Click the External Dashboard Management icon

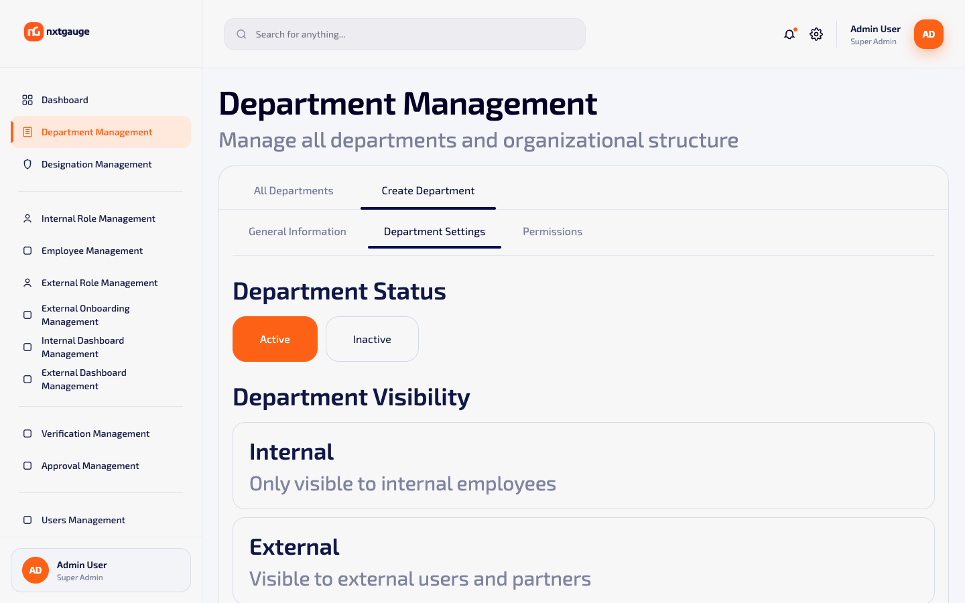27,379
